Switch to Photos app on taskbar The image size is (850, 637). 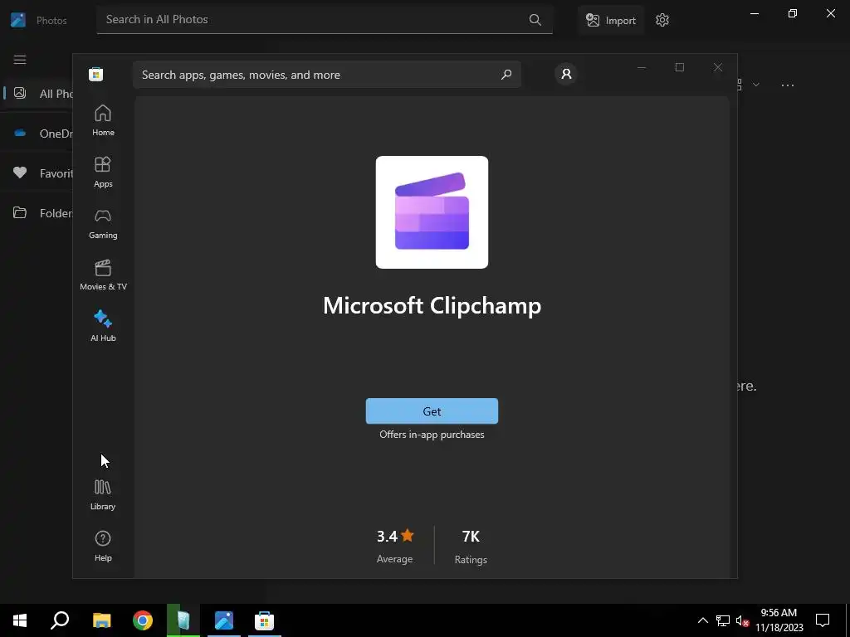[224, 620]
